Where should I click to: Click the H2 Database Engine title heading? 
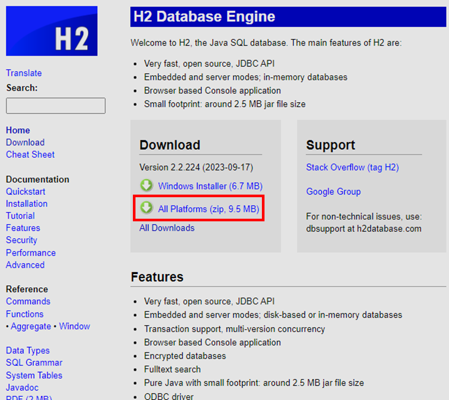pos(204,16)
